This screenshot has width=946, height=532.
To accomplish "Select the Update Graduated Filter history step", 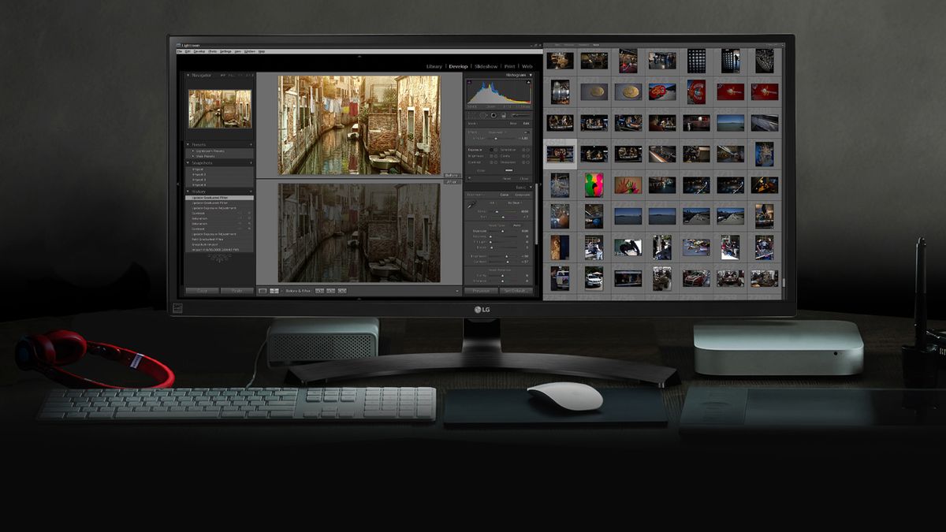I will 211,197.
